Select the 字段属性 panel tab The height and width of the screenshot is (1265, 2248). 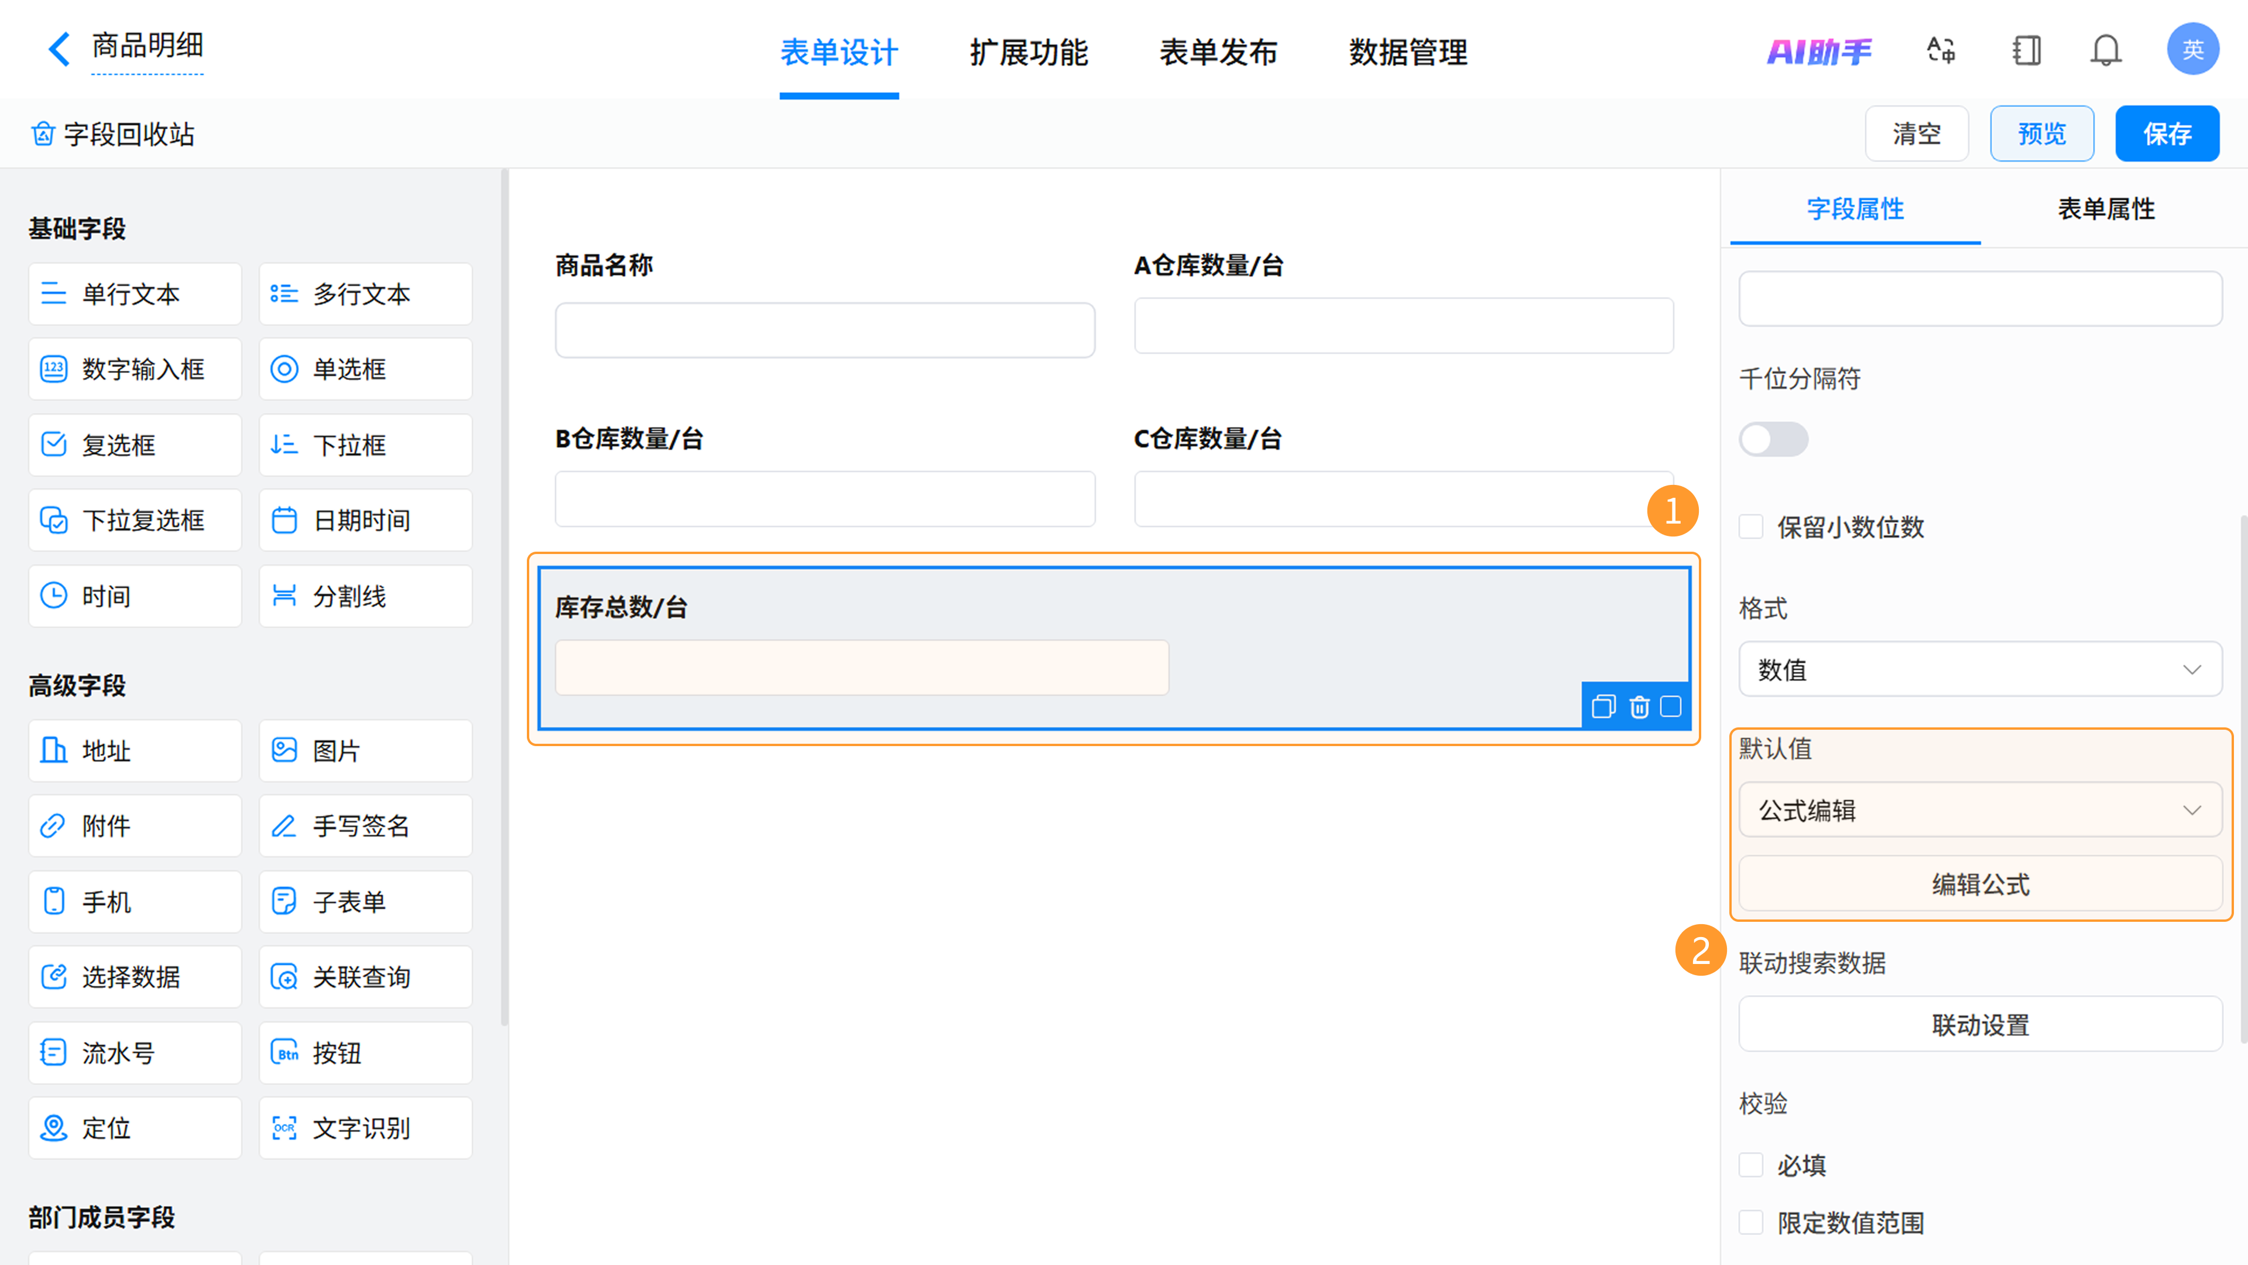tap(1855, 208)
